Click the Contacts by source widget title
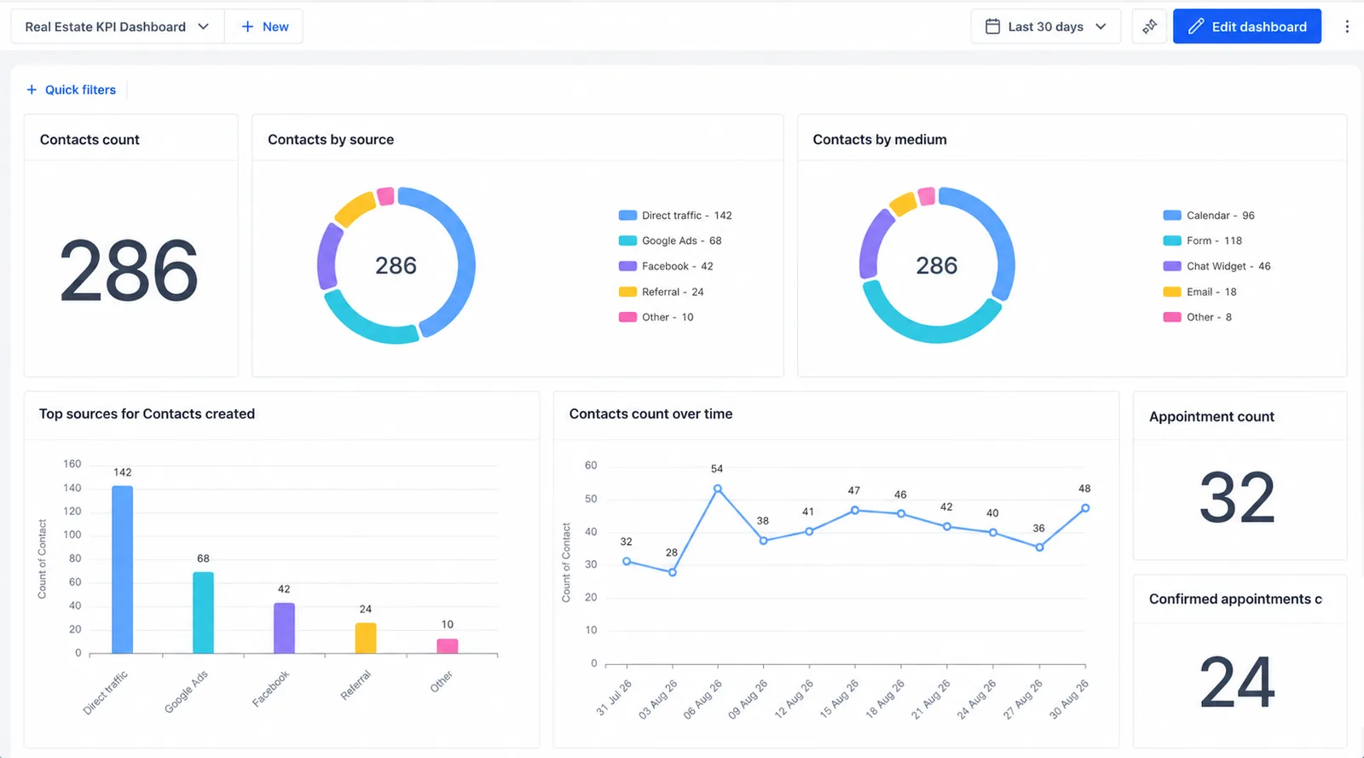This screenshot has width=1364, height=758. point(331,140)
